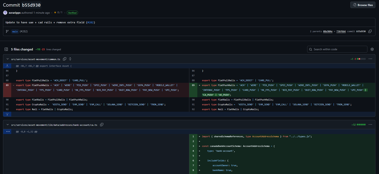
Task: Open pull request #282 in commit message
Action: [x=90, y=22]
